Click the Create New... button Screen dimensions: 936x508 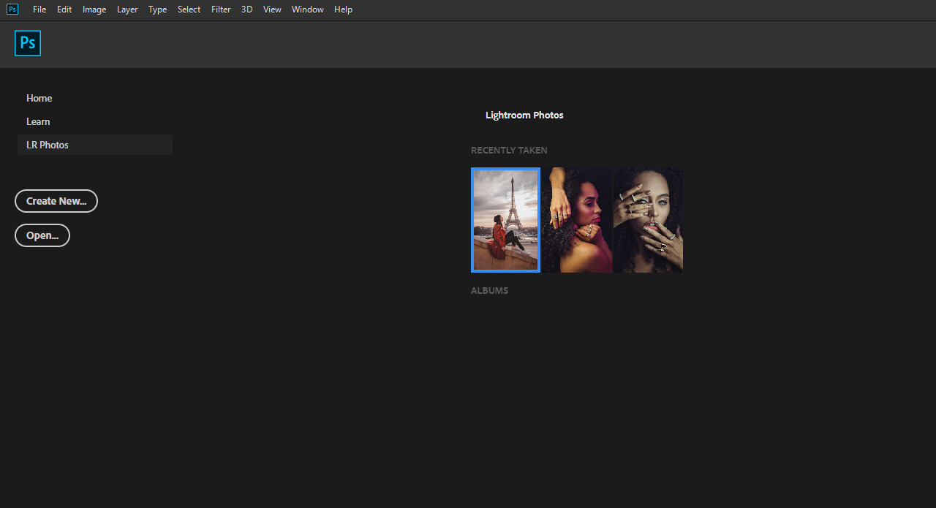pos(56,201)
